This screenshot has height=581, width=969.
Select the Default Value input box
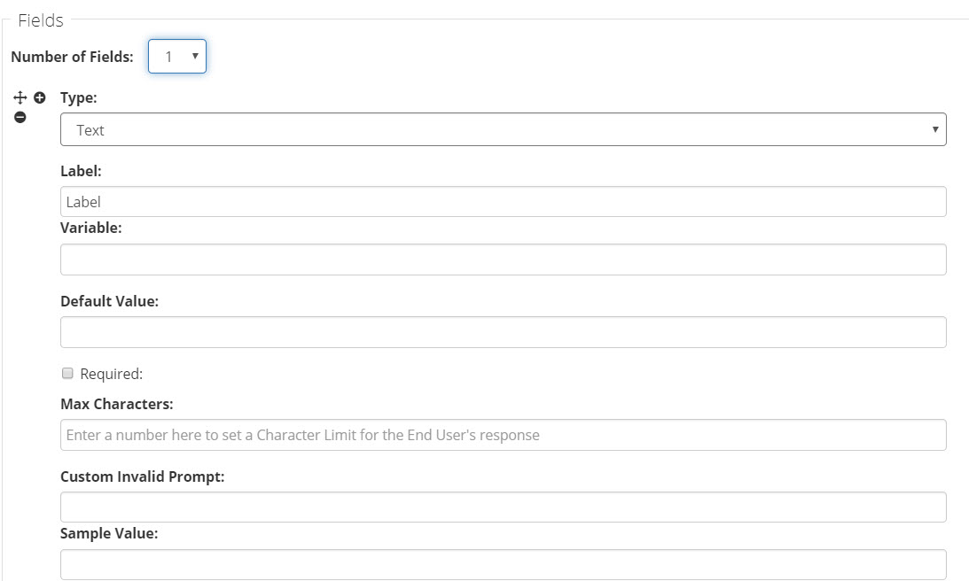[x=503, y=333]
